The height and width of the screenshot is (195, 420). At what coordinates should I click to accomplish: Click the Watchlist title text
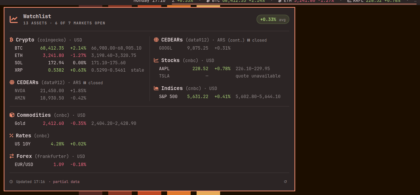tap(37, 16)
